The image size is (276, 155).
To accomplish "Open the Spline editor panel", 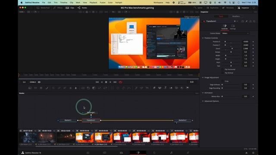I will click(x=198, y=8).
